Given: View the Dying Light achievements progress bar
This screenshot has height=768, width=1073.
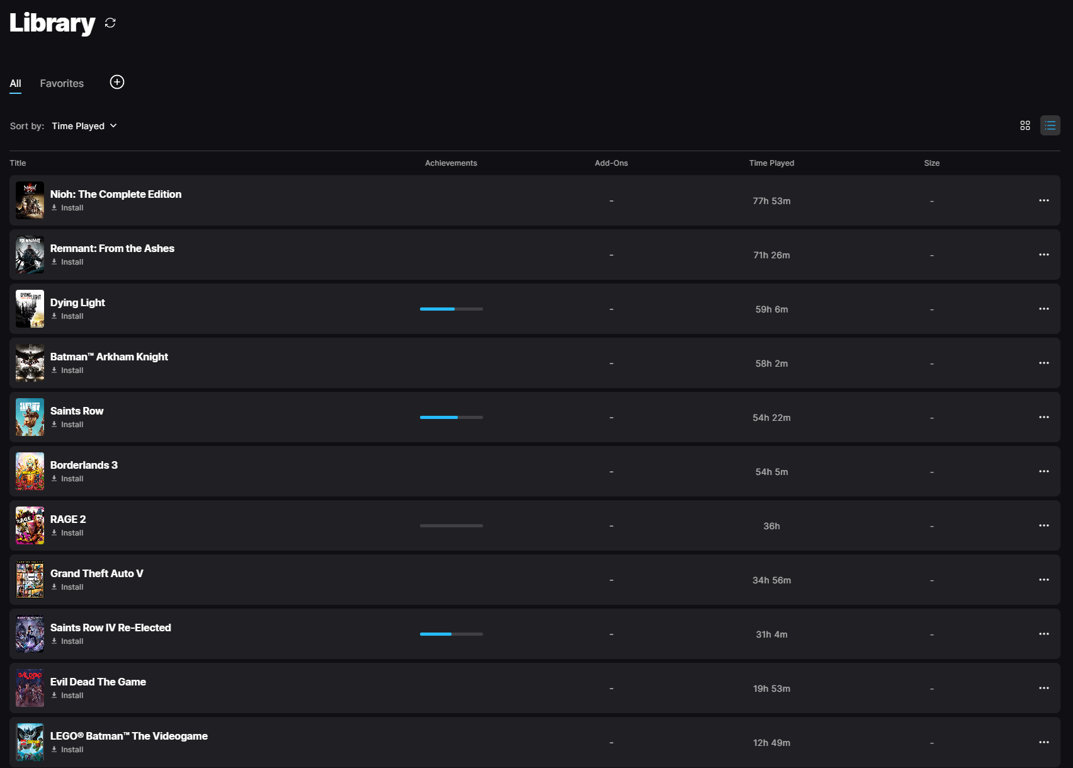Looking at the screenshot, I should point(451,309).
